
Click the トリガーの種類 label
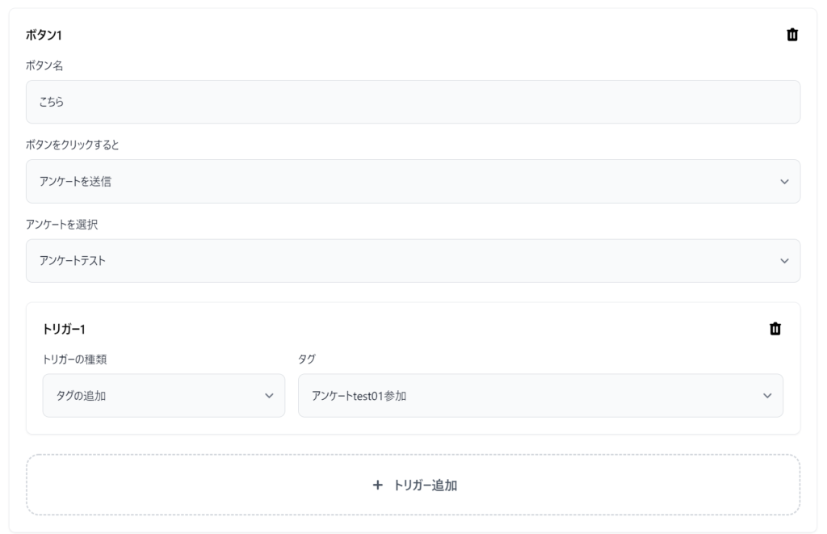[x=74, y=360]
